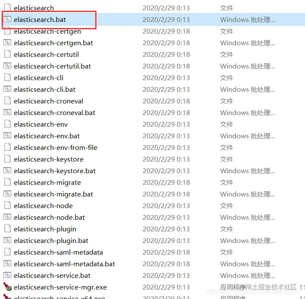Click the Windows batch type of elasticsearch-cli.bat
Viewport: 305px width, 299px height.
click(x=248, y=90)
